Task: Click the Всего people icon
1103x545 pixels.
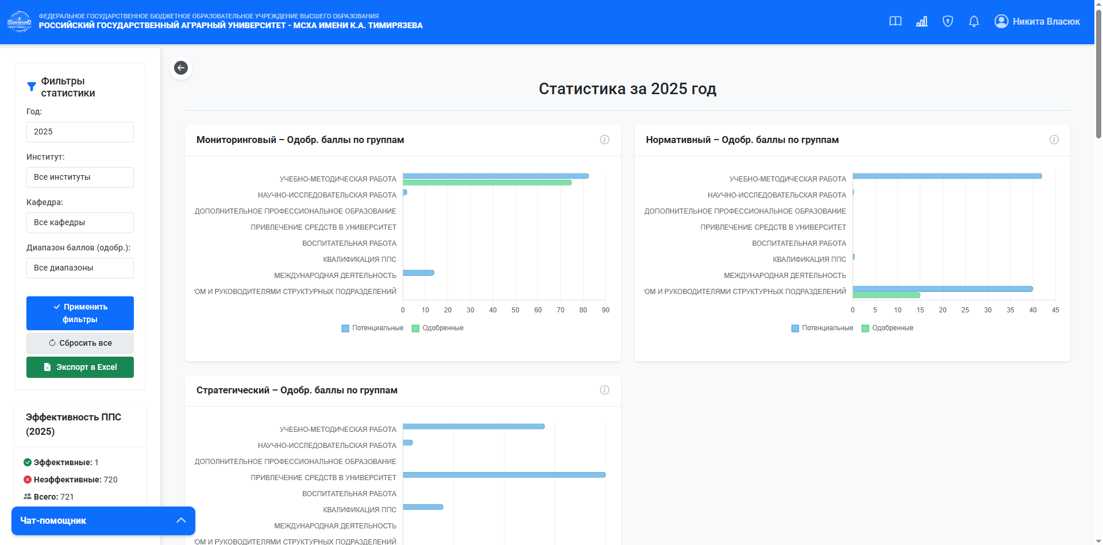Action: coord(28,496)
